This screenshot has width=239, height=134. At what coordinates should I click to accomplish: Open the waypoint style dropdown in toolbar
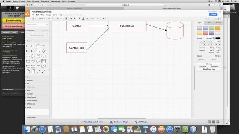pyautogui.click(x=97, y=19)
